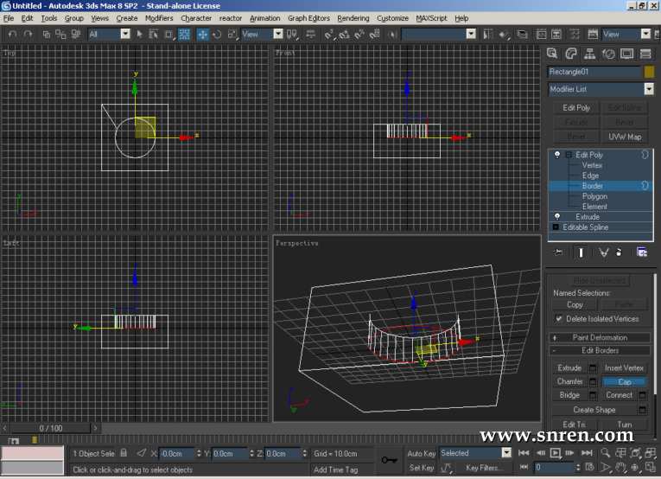Open the Modifiers menu
The height and width of the screenshot is (479, 661).
point(159,18)
